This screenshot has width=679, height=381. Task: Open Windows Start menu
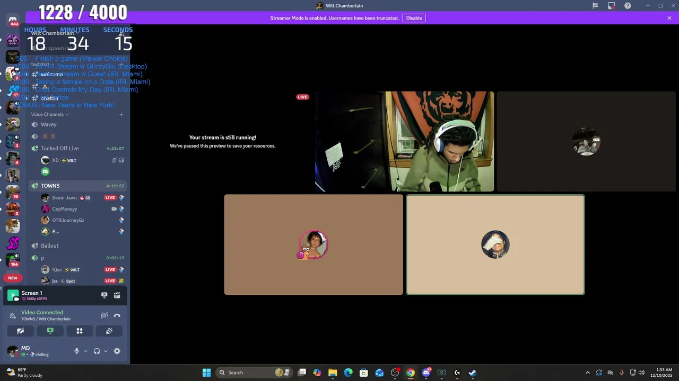[206, 373]
